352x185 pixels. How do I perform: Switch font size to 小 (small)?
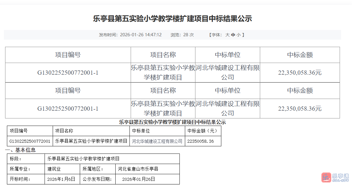(x=238, y=35)
